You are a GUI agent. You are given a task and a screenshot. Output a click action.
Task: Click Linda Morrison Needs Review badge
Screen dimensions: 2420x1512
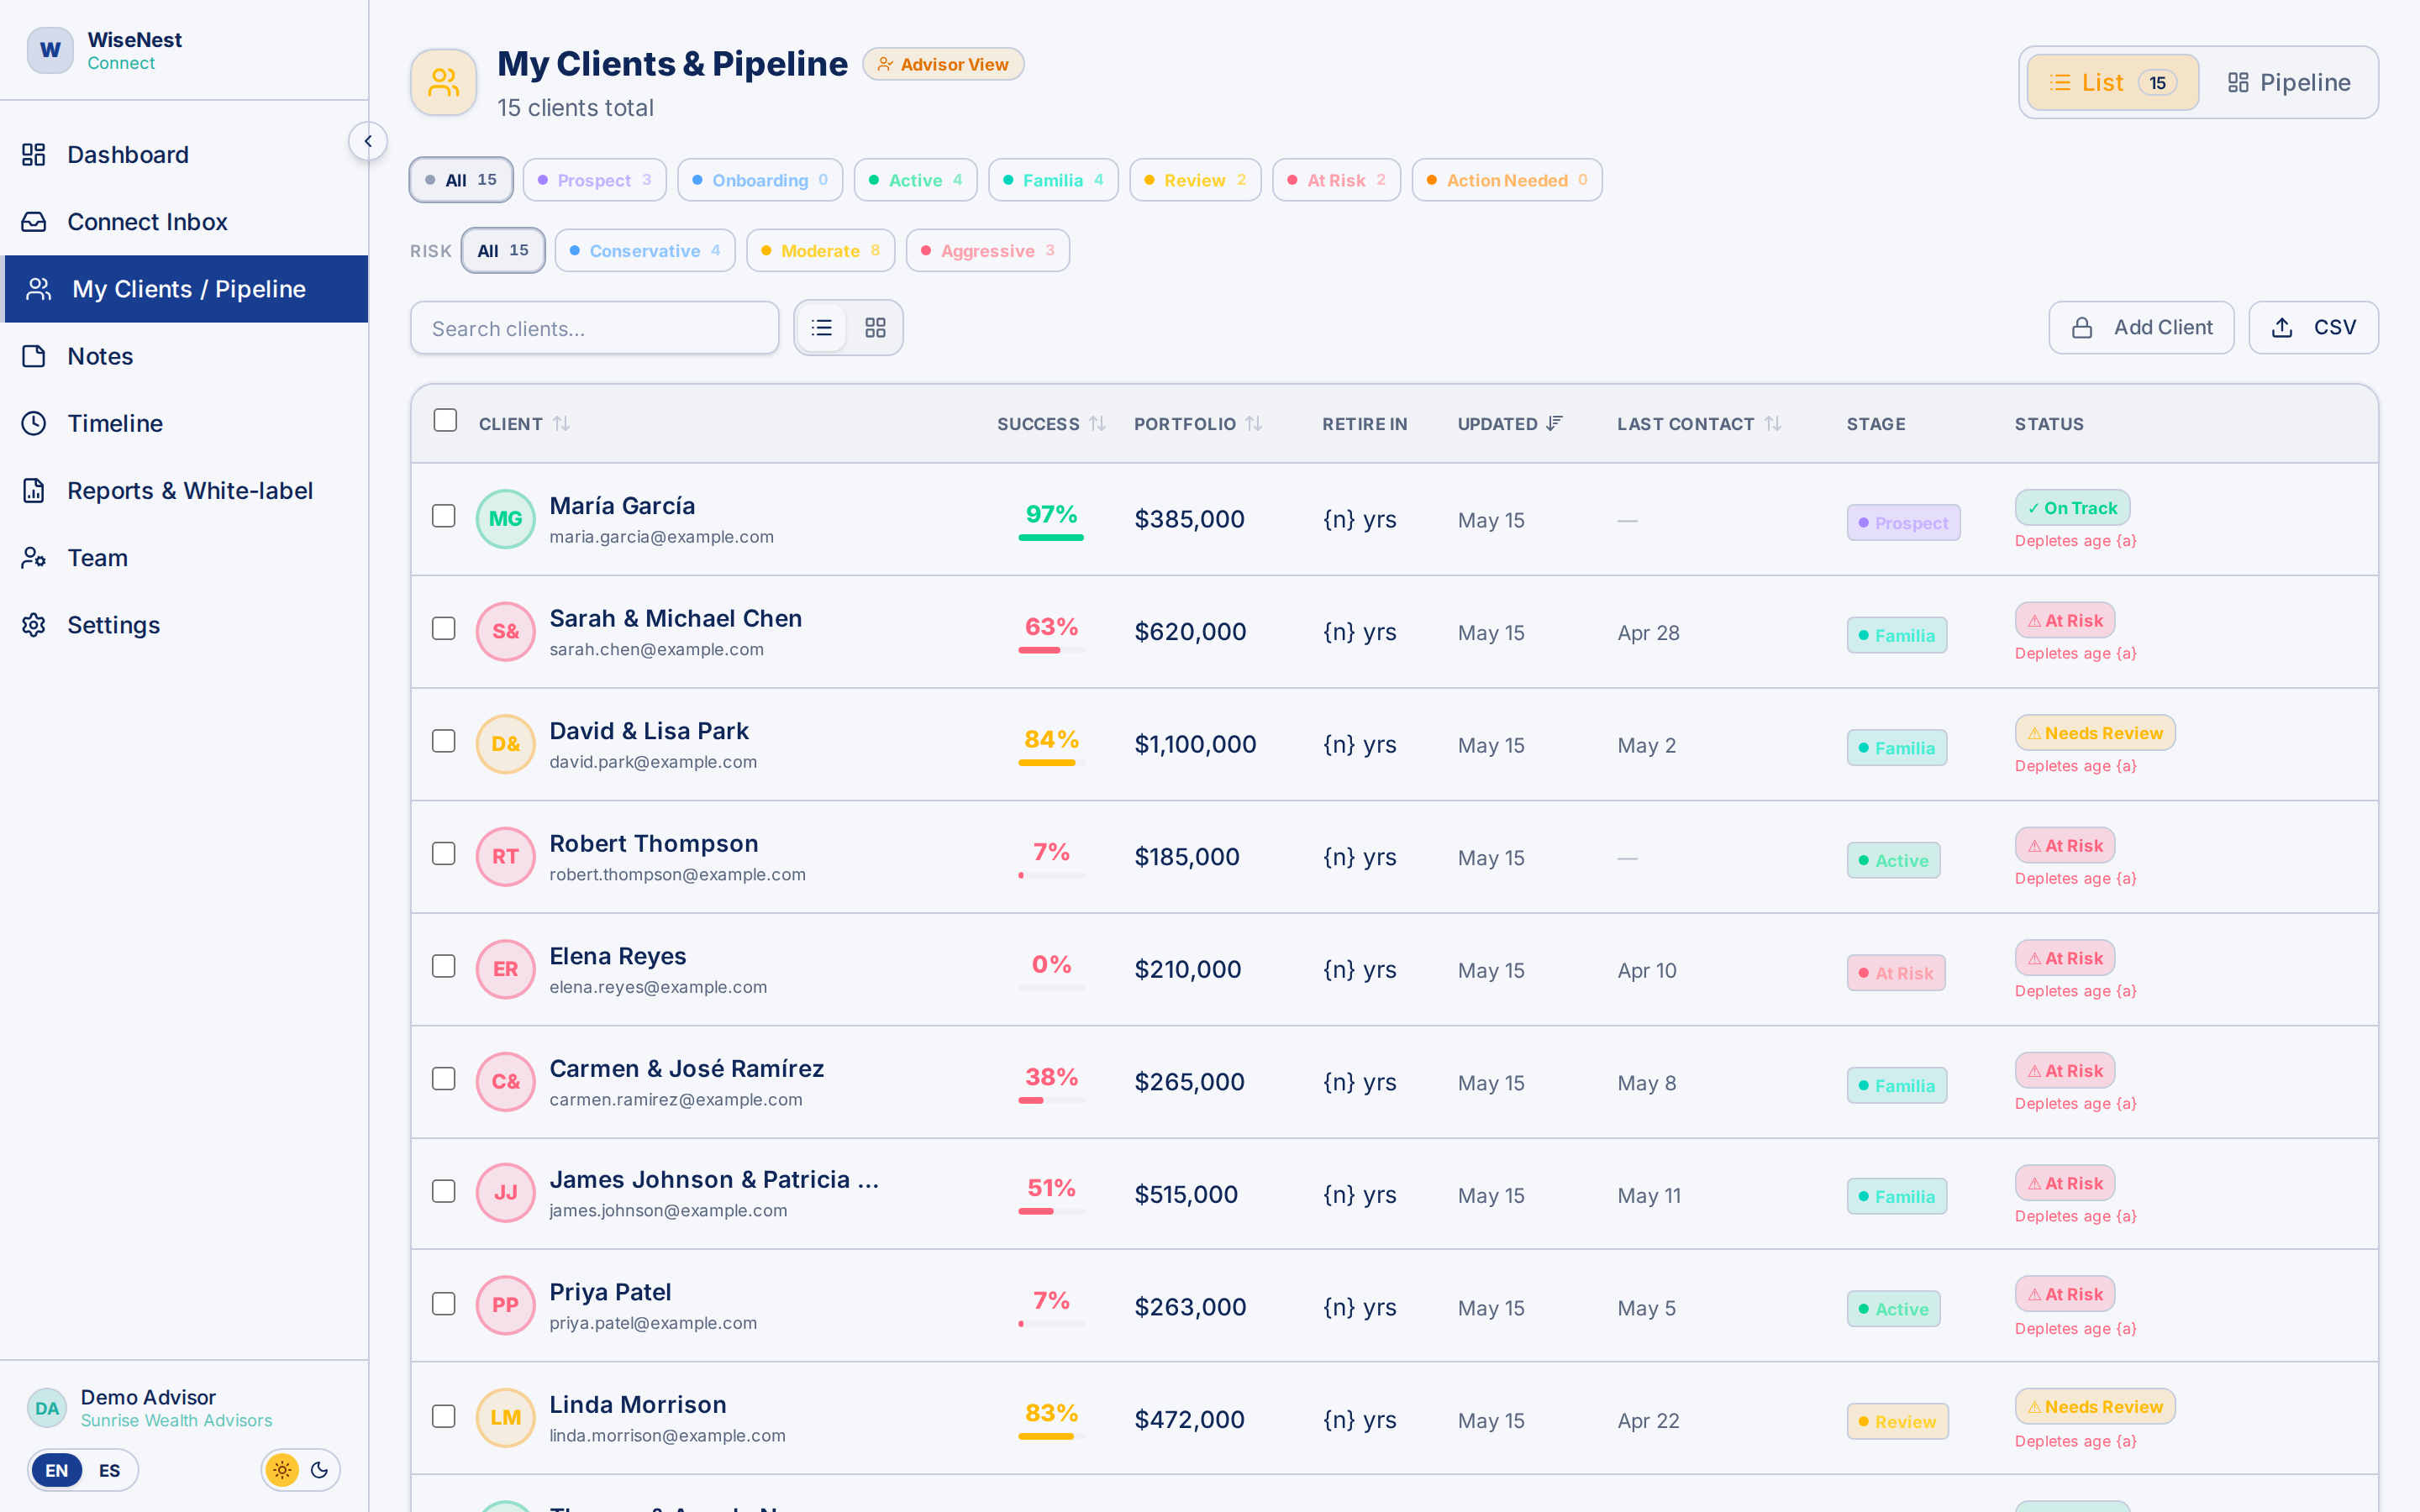pyautogui.click(x=2095, y=1407)
